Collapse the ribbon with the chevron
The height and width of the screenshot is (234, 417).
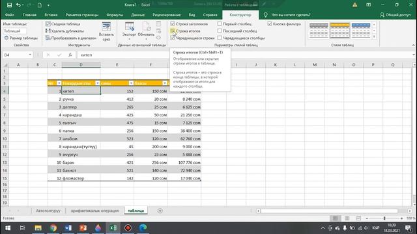pos(414,45)
